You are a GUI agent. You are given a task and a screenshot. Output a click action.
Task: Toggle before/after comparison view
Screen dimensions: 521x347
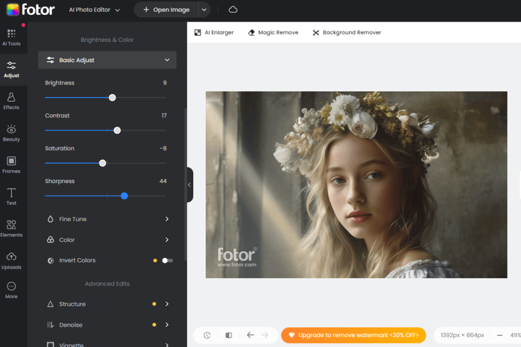228,335
